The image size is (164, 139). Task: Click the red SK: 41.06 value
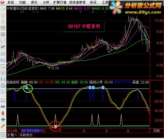click(46, 82)
